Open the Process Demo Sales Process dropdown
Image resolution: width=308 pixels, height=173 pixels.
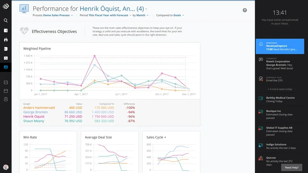(53, 15)
